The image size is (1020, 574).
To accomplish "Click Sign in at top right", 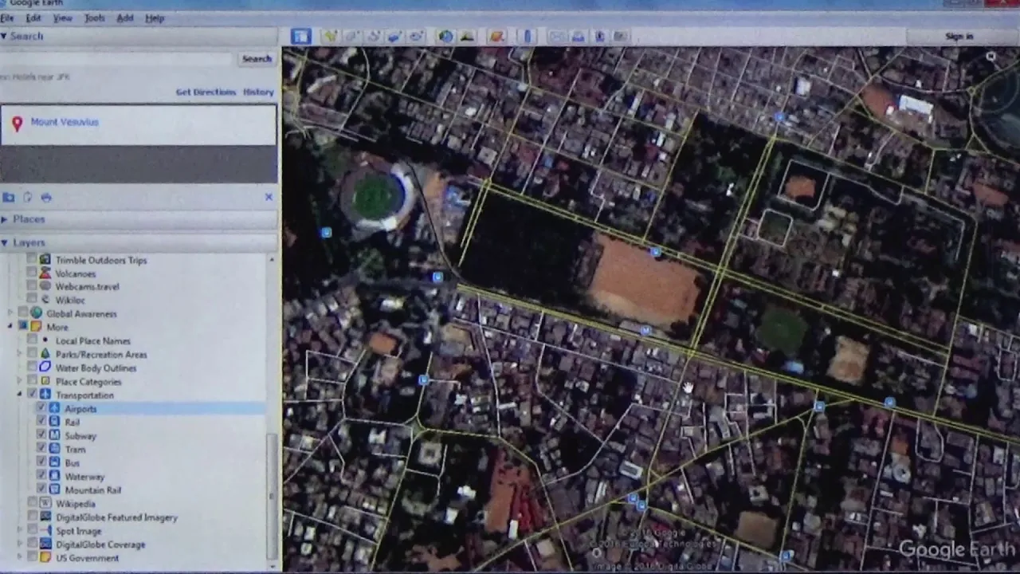I will click(x=959, y=37).
